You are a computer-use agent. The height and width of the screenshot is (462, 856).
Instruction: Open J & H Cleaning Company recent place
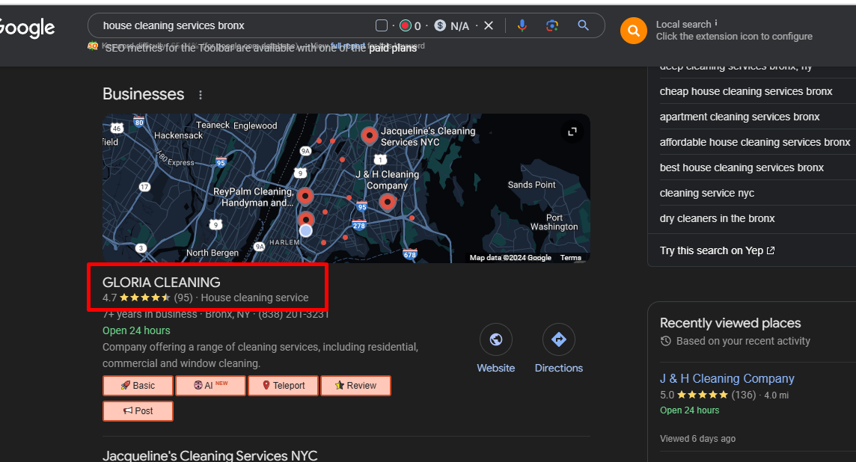(727, 378)
